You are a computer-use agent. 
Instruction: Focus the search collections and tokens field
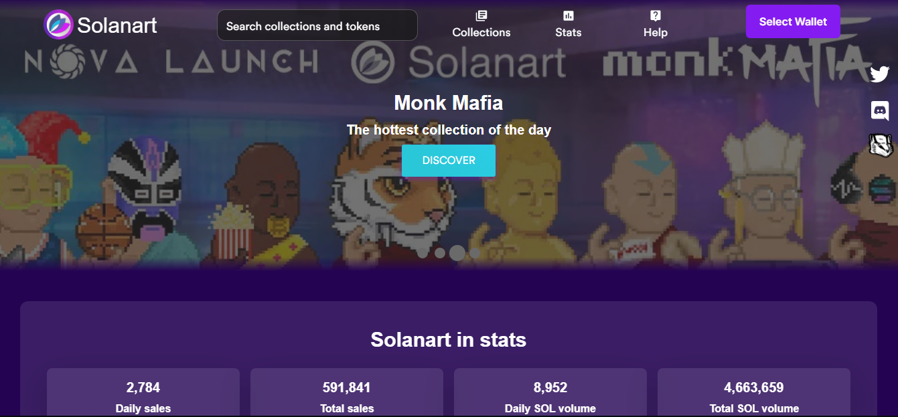tap(317, 25)
